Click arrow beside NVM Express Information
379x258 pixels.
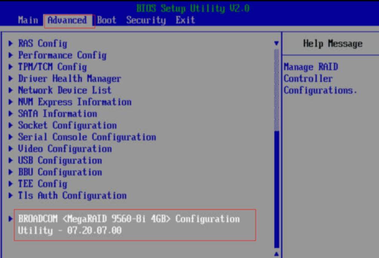click(x=11, y=102)
